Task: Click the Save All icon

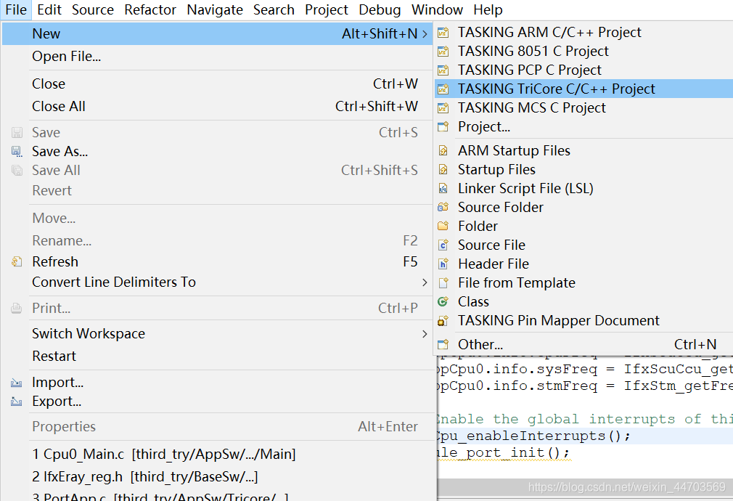Action: point(17,171)
